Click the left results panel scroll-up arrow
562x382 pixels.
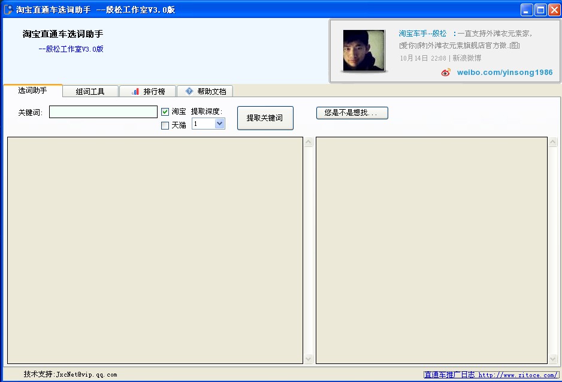(309, 143)
